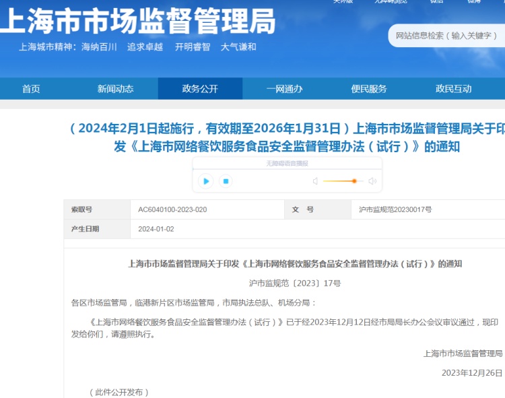Open the 一网通办 navigation item
This screenshot has height=398, width=505.
coord(284,89)
